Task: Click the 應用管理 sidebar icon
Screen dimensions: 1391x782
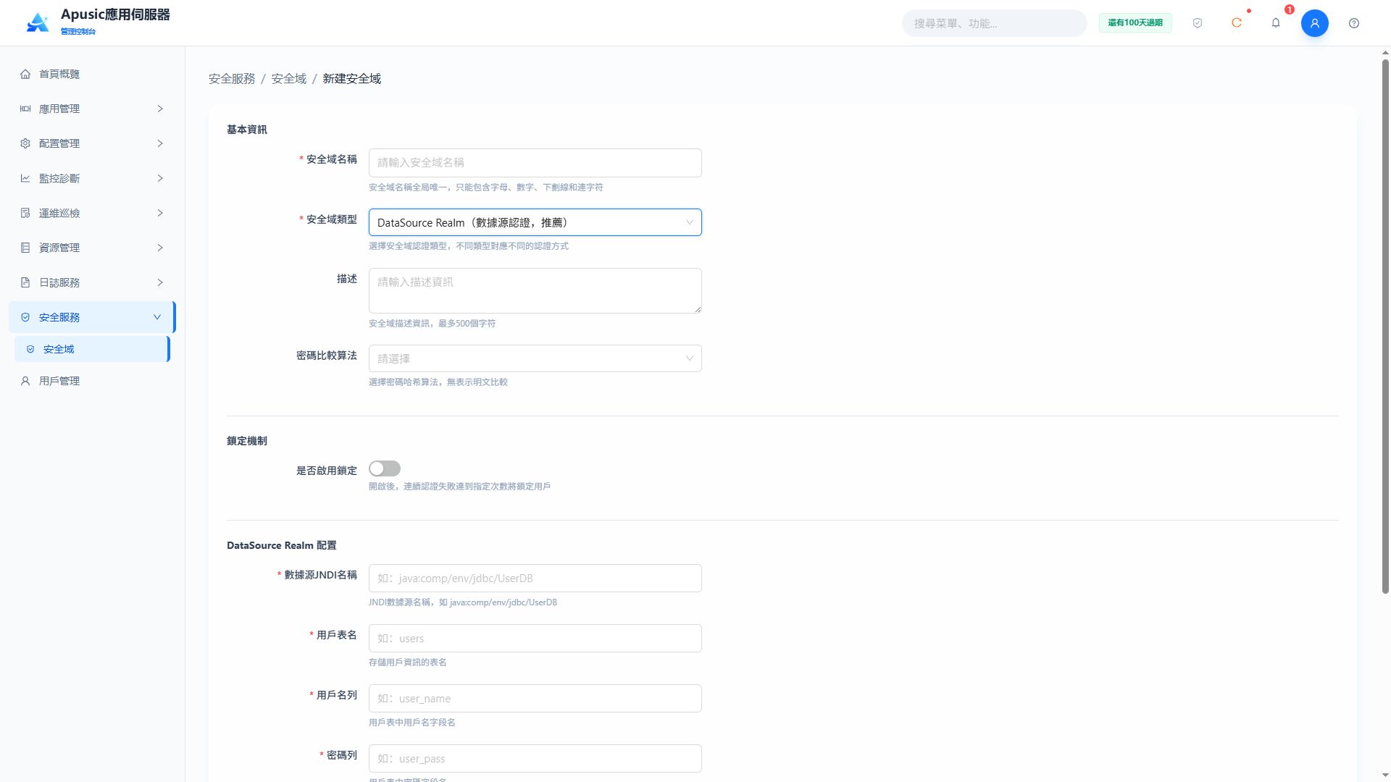Action: click(25, 109)
